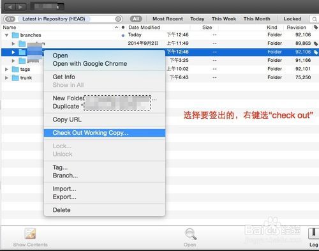Click the search magnifier field

click(314, 19)
